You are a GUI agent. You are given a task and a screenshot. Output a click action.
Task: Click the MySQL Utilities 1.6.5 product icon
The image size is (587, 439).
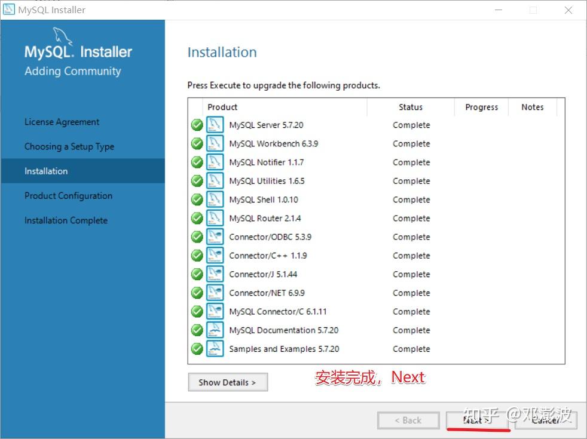(x=215, y=180)
